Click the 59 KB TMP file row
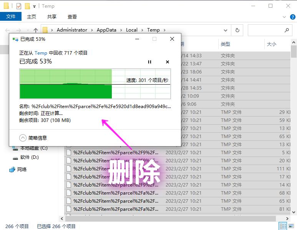This screenshot has width=297, height=230. (x=236, y=120)
